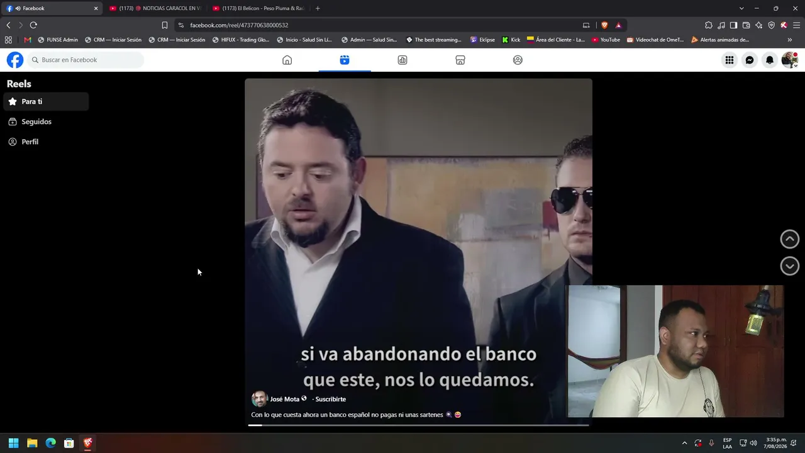Go to the Facebook Home feed icon
Screen dimensions: 805x453
287,60
